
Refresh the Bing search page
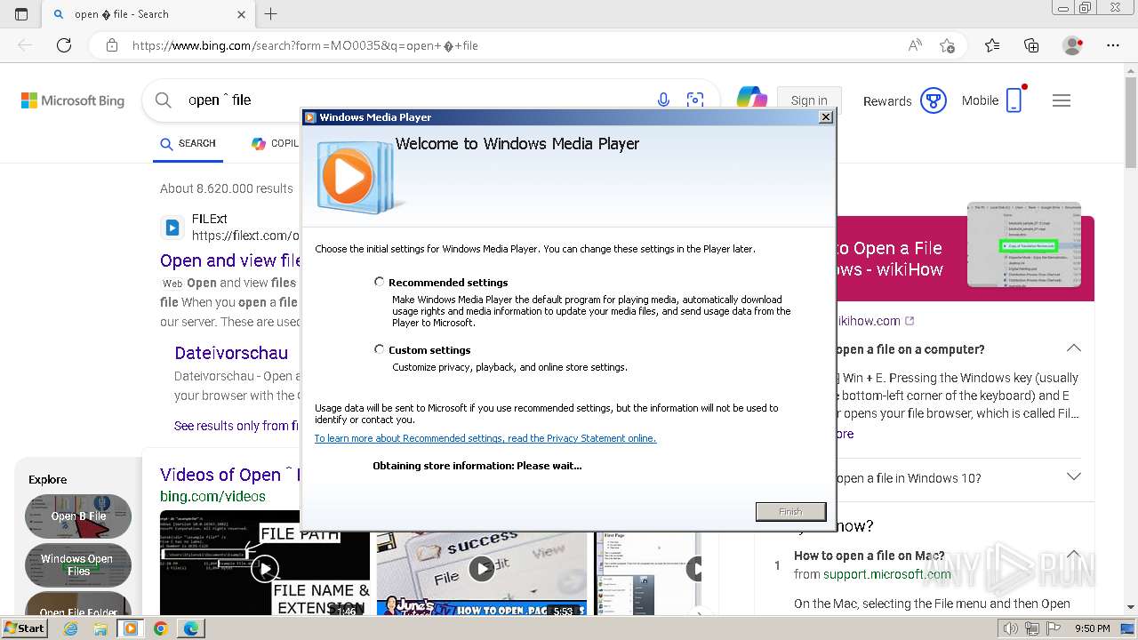(64, 45)
